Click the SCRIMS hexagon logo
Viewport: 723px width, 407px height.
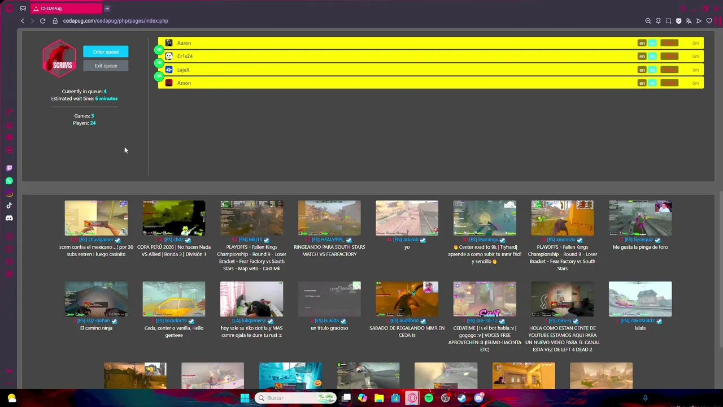[x=59, y=59]
